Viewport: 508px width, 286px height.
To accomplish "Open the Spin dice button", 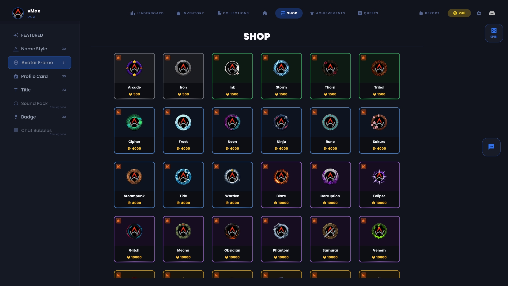I will tap(494, 33).
